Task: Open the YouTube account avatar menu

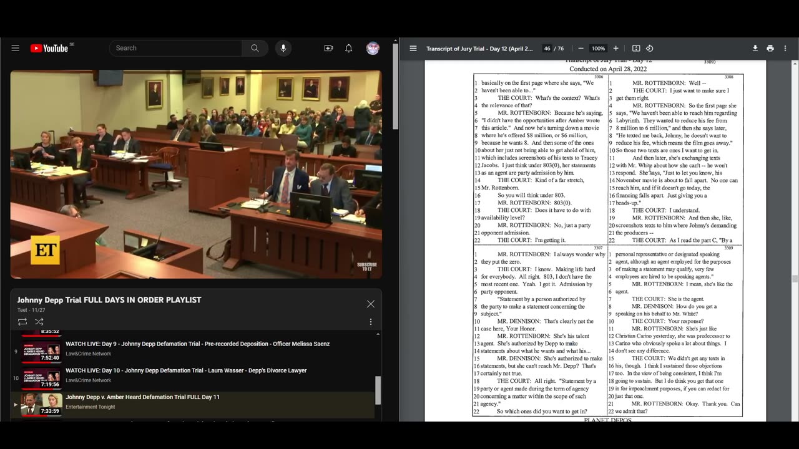Action: [x=373, y=48]
